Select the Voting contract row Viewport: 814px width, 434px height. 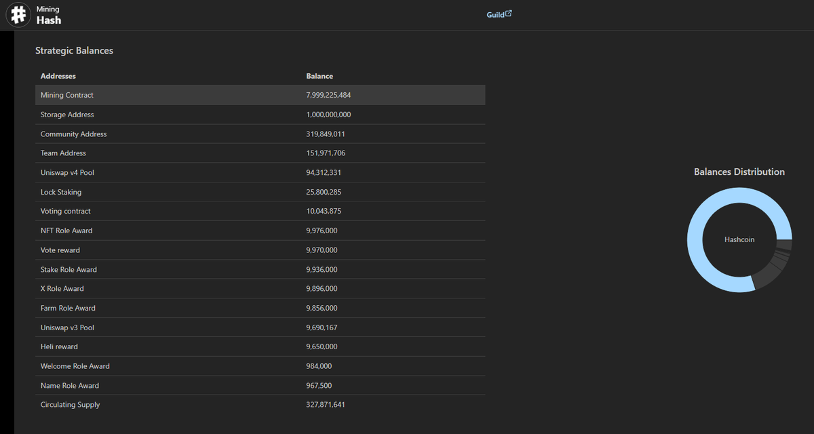point(260,211)
